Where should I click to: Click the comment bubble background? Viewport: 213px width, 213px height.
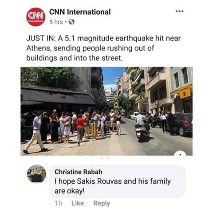coord(117,181)
